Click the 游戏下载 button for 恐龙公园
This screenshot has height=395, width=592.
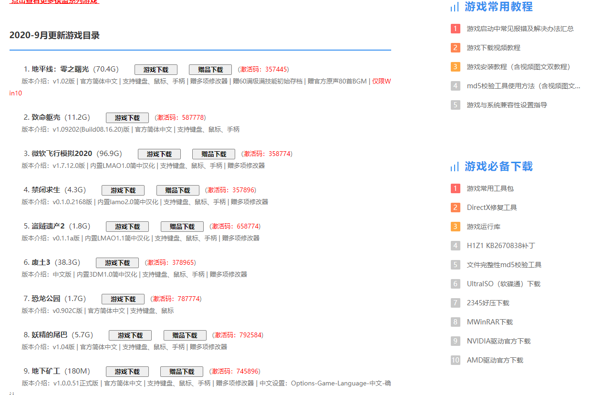pyautogui.click(x=123, y=299)
